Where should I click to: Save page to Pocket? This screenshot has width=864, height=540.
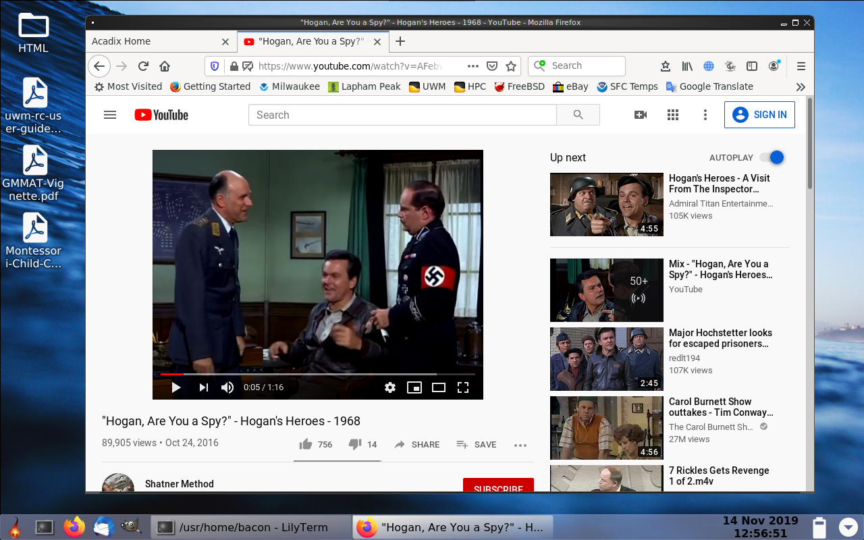(x=492, y=66)
